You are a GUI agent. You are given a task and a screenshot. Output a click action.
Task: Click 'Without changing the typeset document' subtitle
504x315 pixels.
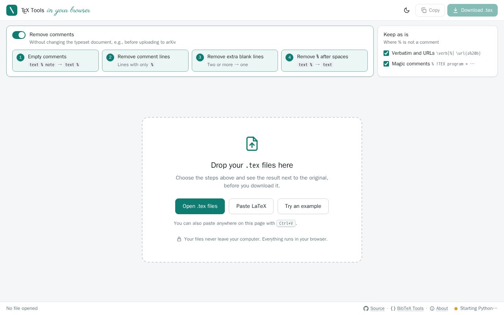click(103, 42)
